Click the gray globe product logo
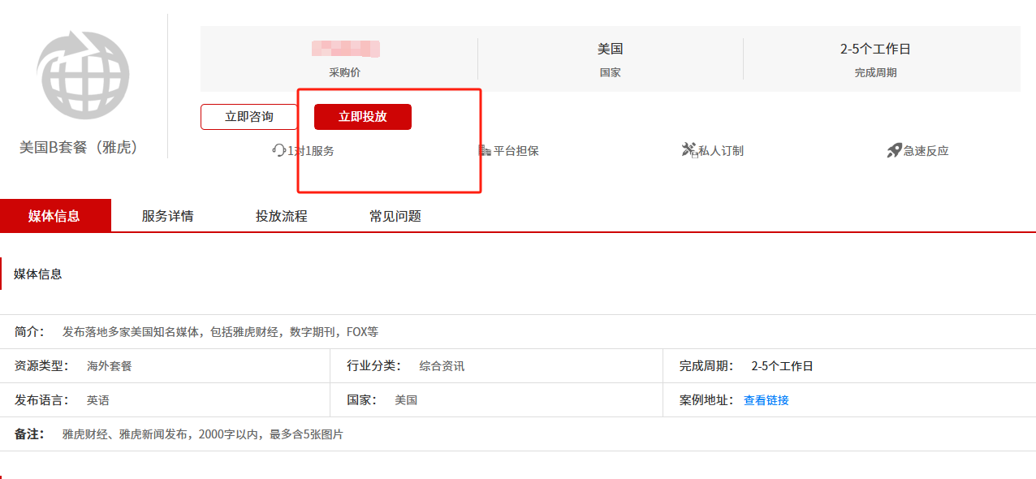This screenshot has height=479, width=1036. [83, 75]
